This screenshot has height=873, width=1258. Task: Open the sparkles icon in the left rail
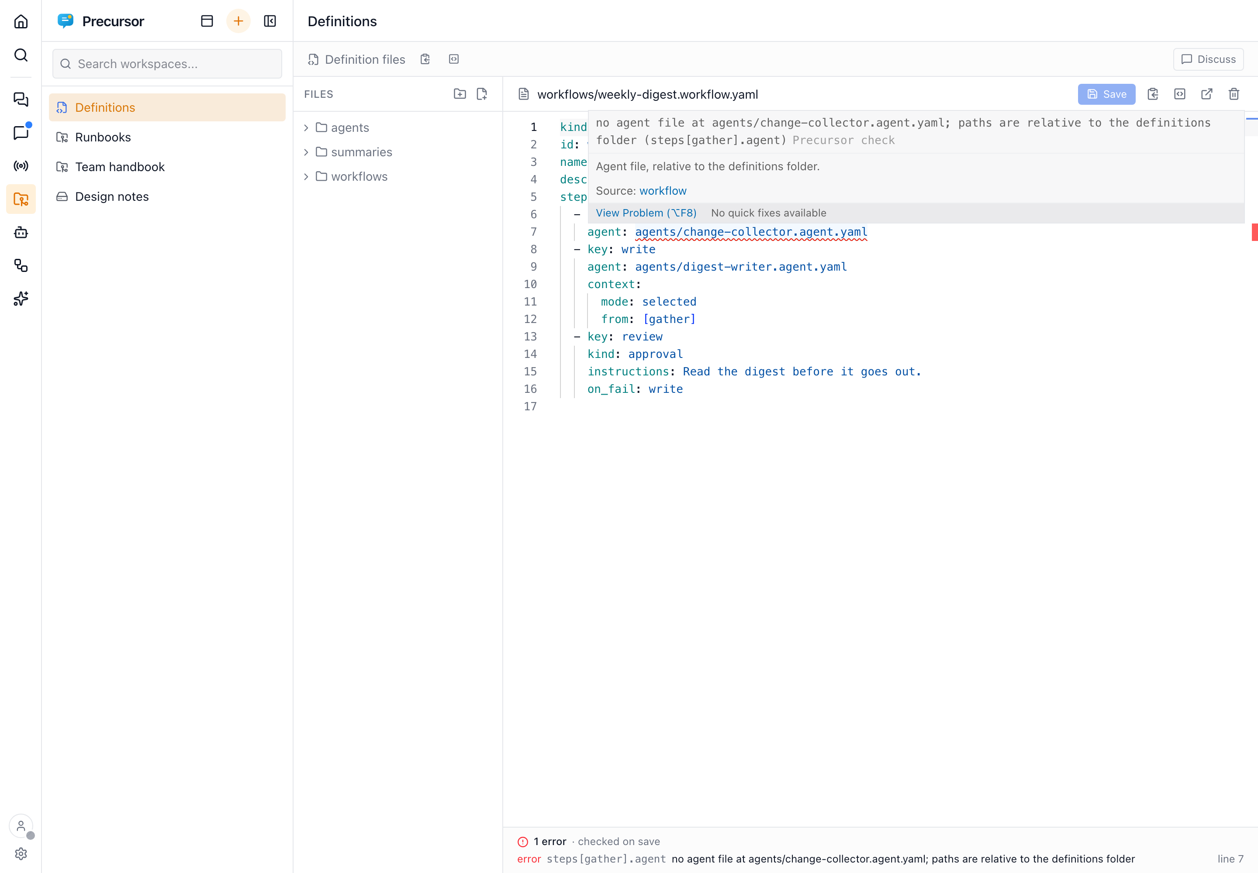click(x=21, y=299)
